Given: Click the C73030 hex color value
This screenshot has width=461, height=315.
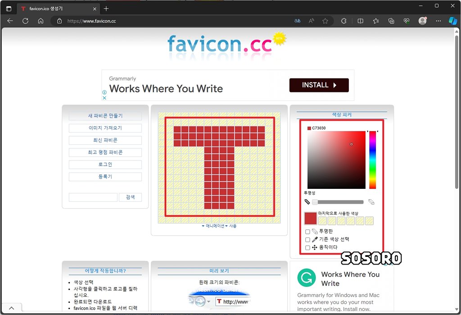Looking at the screenshot, I should coord(319,128).
